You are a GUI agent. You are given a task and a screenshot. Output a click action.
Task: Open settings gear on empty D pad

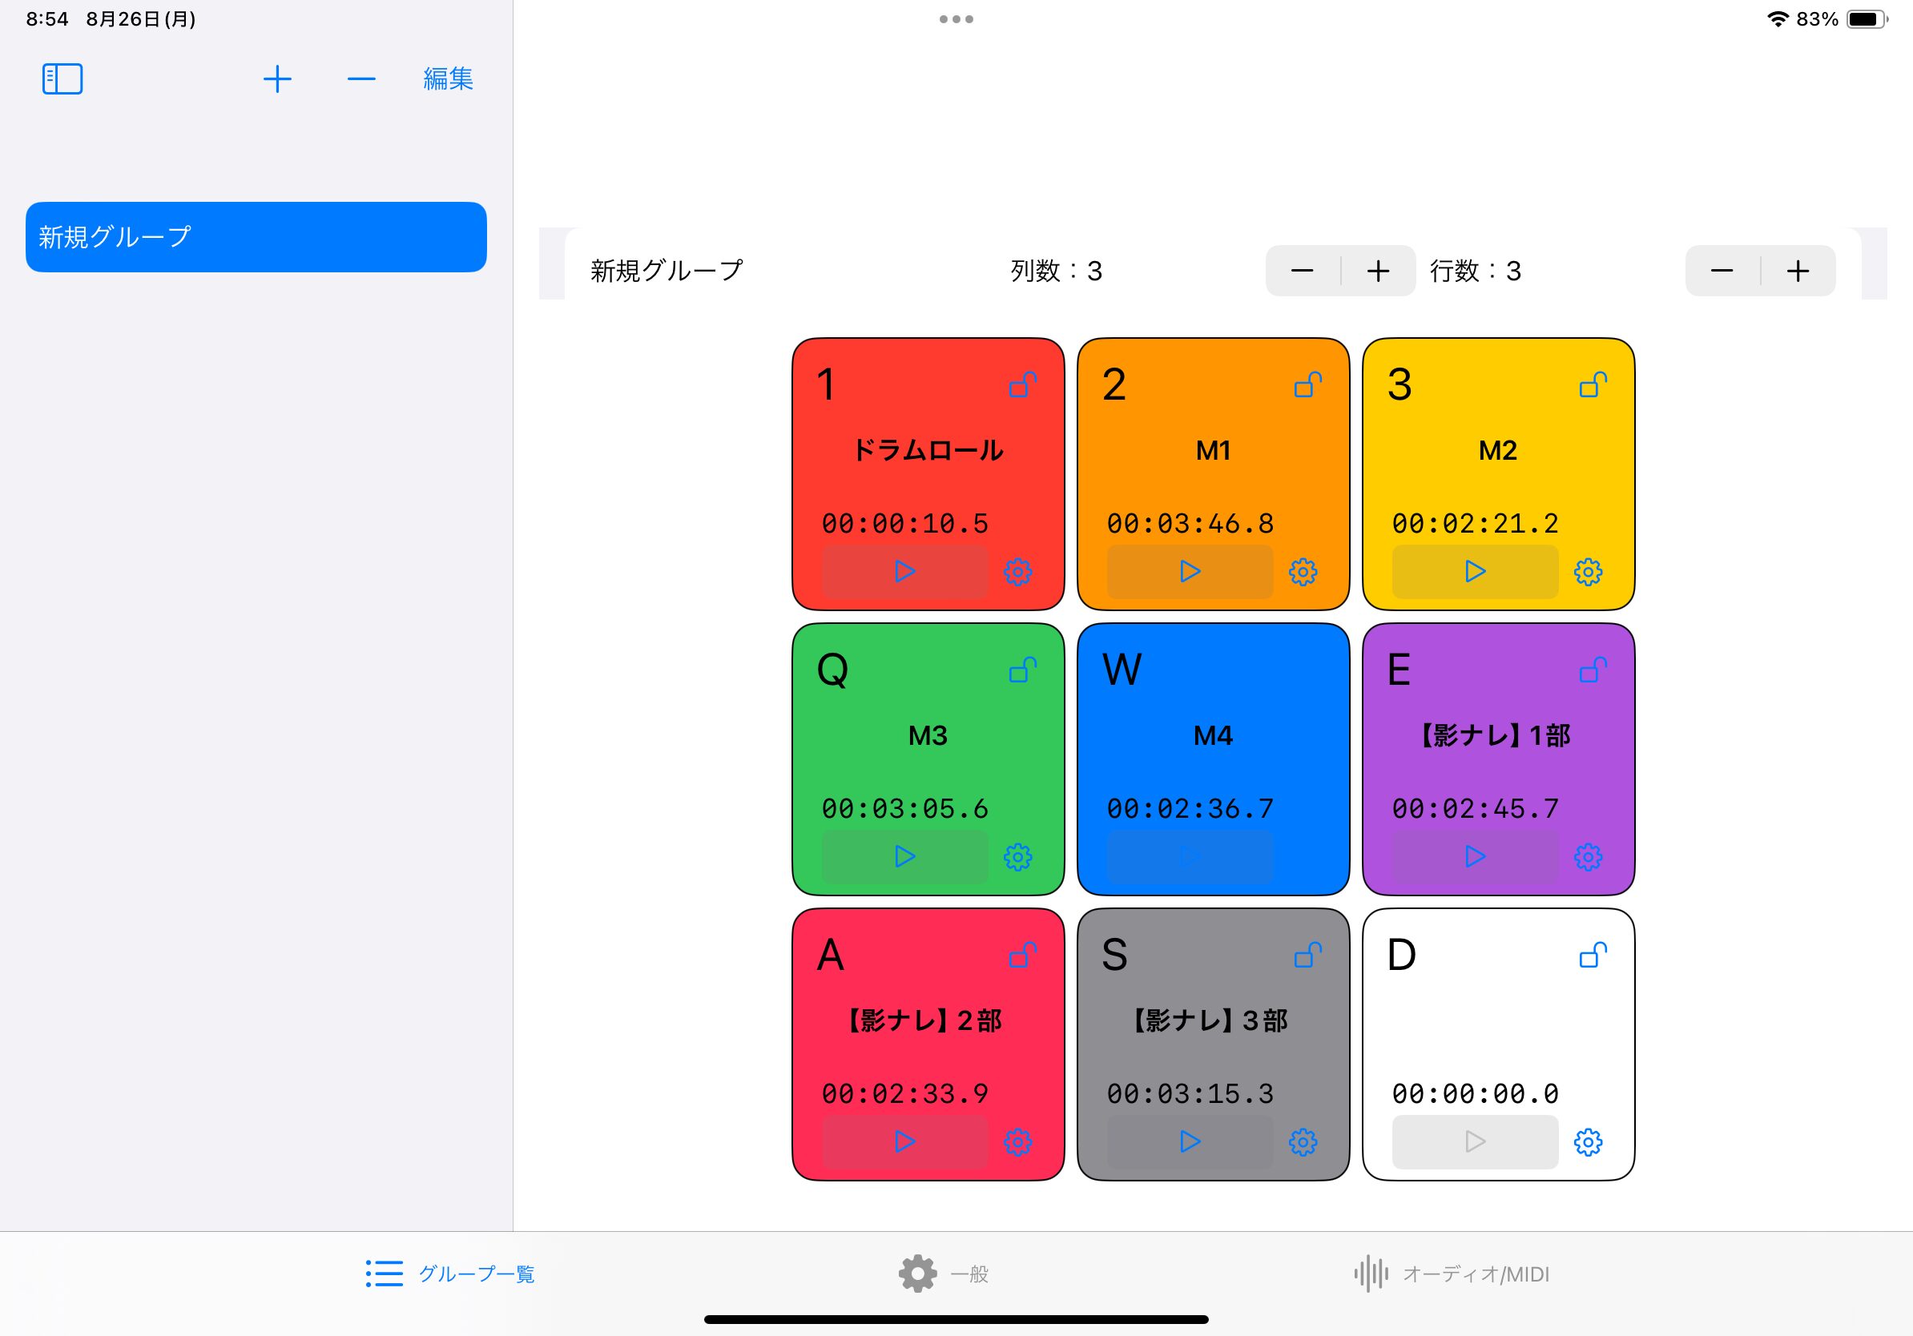pyautogui.click(x=1587, y=1142)
